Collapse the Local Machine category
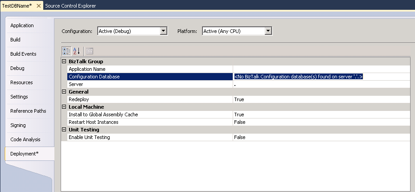 [x=64, y=107]
